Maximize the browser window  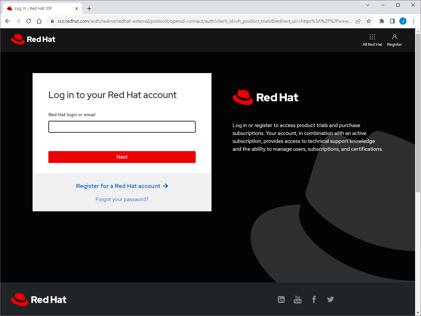click(398, 5)
